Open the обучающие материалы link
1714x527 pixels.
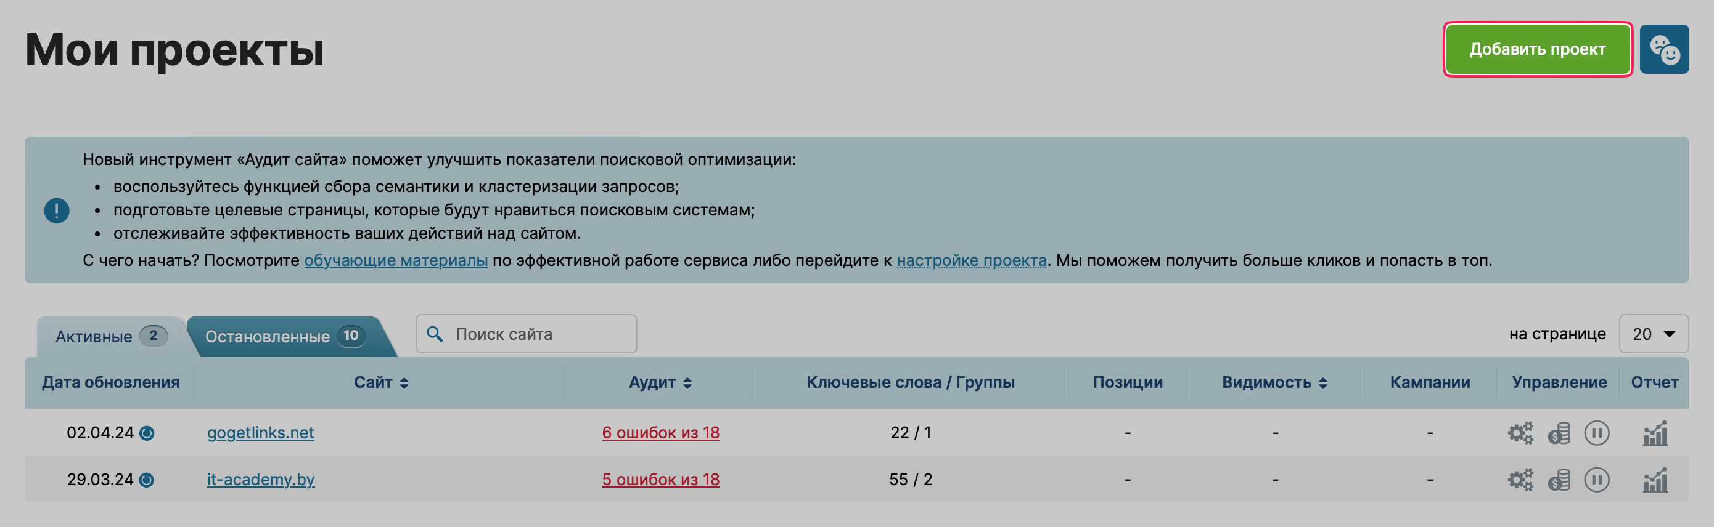(396, 260)
